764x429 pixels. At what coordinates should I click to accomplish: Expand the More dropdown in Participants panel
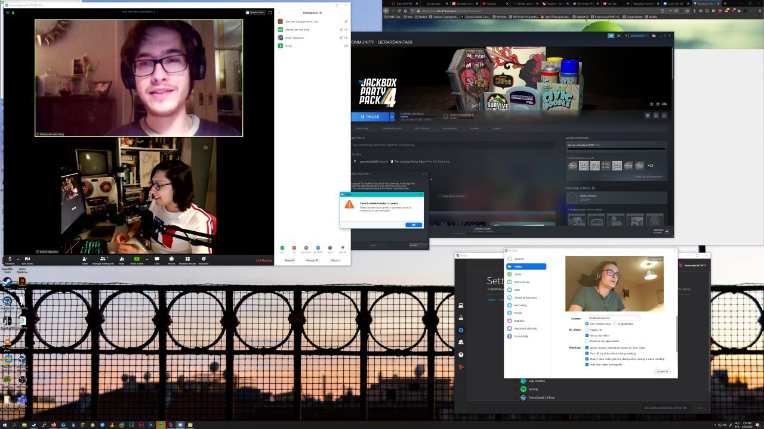(x=335, y=260)
